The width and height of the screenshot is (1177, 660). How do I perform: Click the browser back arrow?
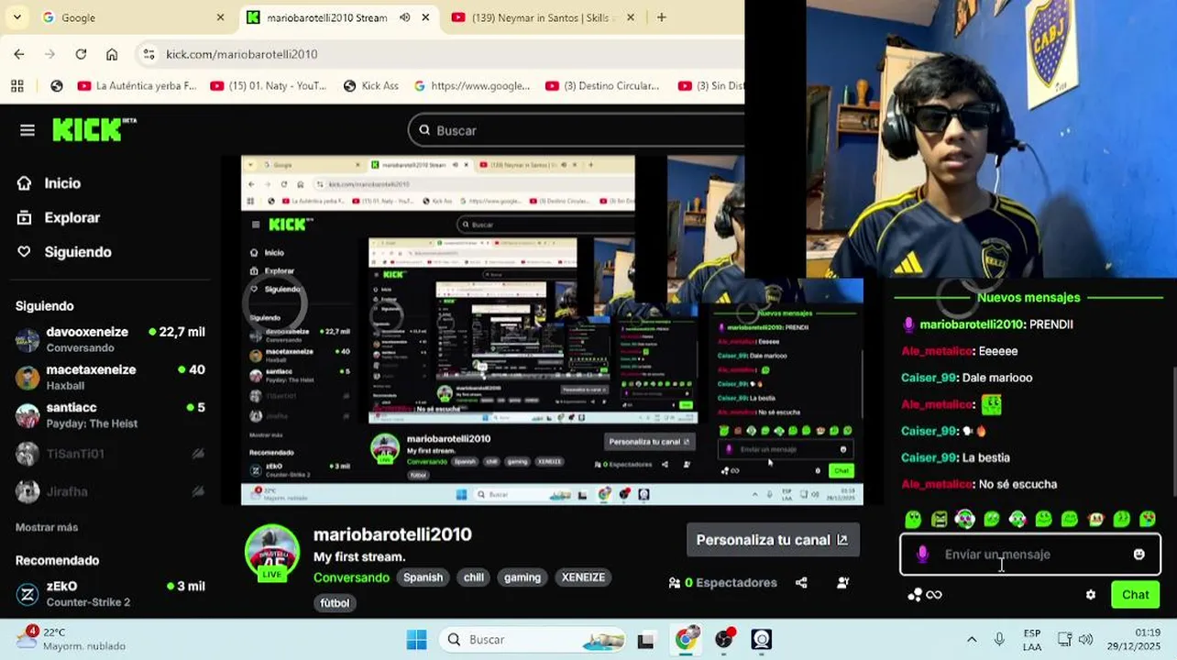pos(19,54)
